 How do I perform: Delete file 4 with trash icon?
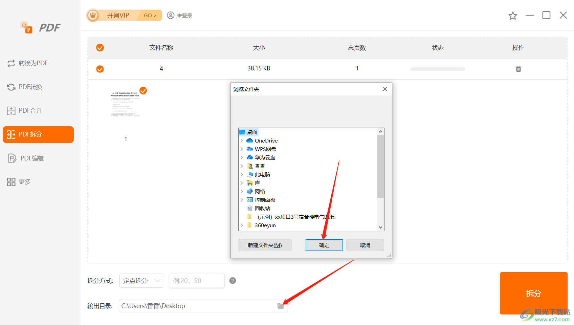[x=518, y=69]
